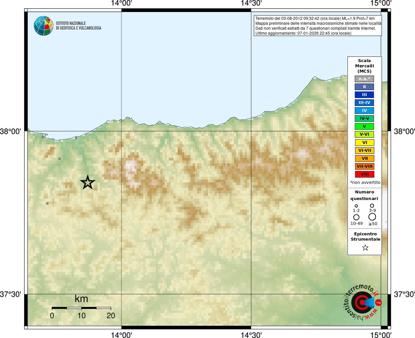This screenshot has width=415, height=338.
Task: Select the green V intensity swatch
Action: pyautogui.click(x=364, y=126)
